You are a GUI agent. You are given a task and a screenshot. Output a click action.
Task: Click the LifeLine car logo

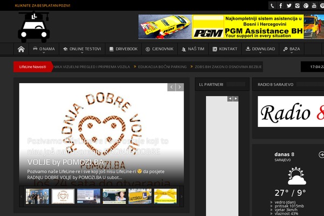tap(33, 27)
